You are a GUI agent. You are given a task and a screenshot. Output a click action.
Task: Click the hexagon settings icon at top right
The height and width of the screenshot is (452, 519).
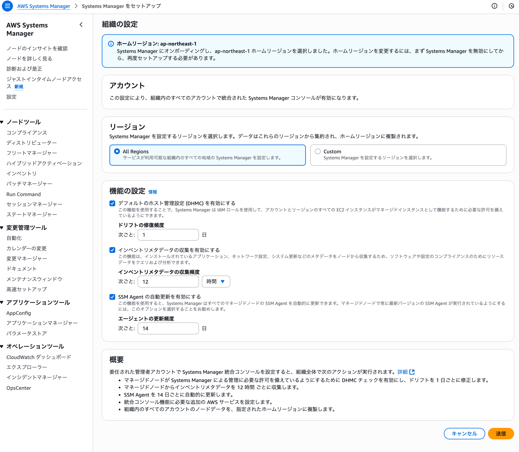(x=511, y=6)
